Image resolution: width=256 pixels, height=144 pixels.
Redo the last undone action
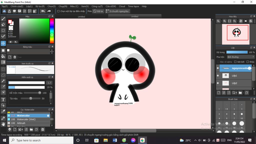pos(49,11)
